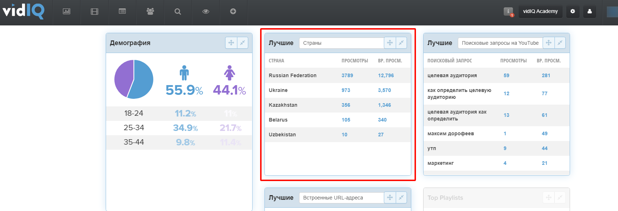Viewport: 618px width, 211px height.
Task: Open the eye icon in navbar
Action: (x=206, y=12)
